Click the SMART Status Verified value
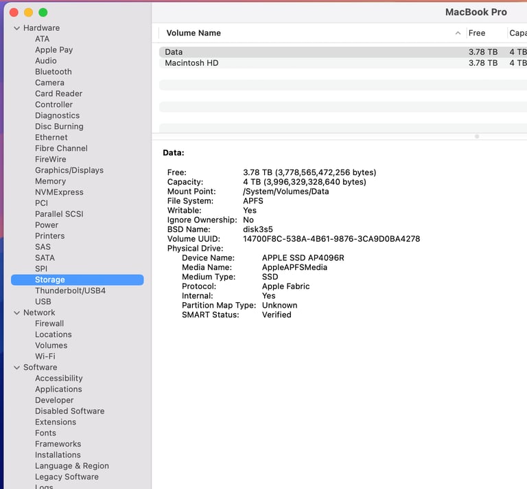Viewport: 527px width, 489px height. pos(277,315)
